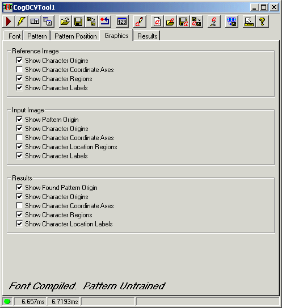This screenshot has height=308, width=282.
Task: Click the red 'a' character tool icon next to blue grid
Action: [214, 22]
